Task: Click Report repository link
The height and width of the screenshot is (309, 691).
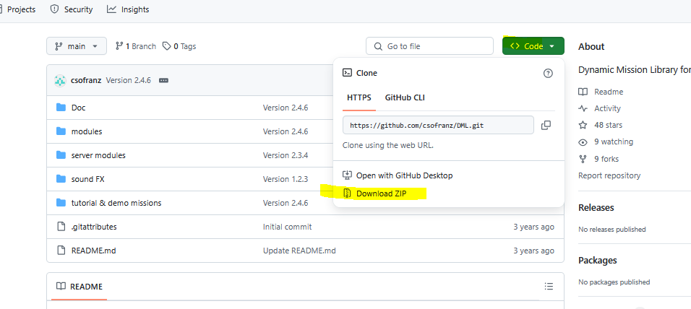Action: (609, 175)
